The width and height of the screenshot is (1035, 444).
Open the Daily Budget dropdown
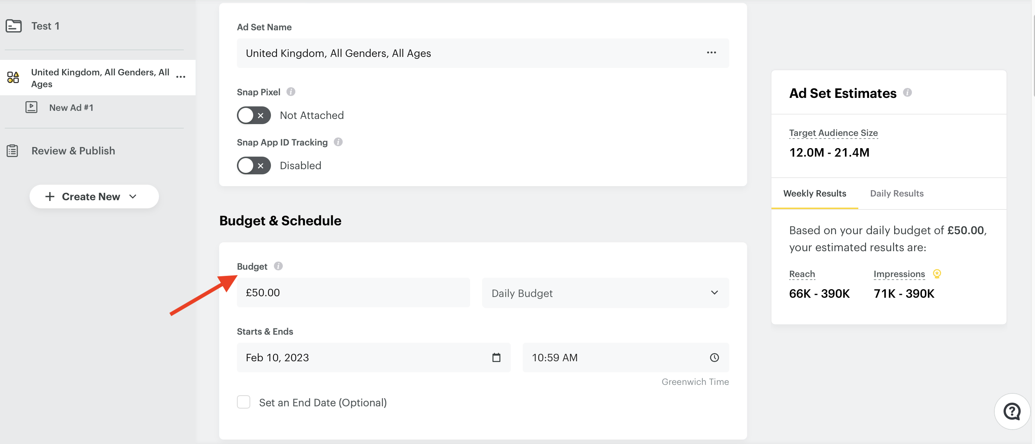[605, 293]
